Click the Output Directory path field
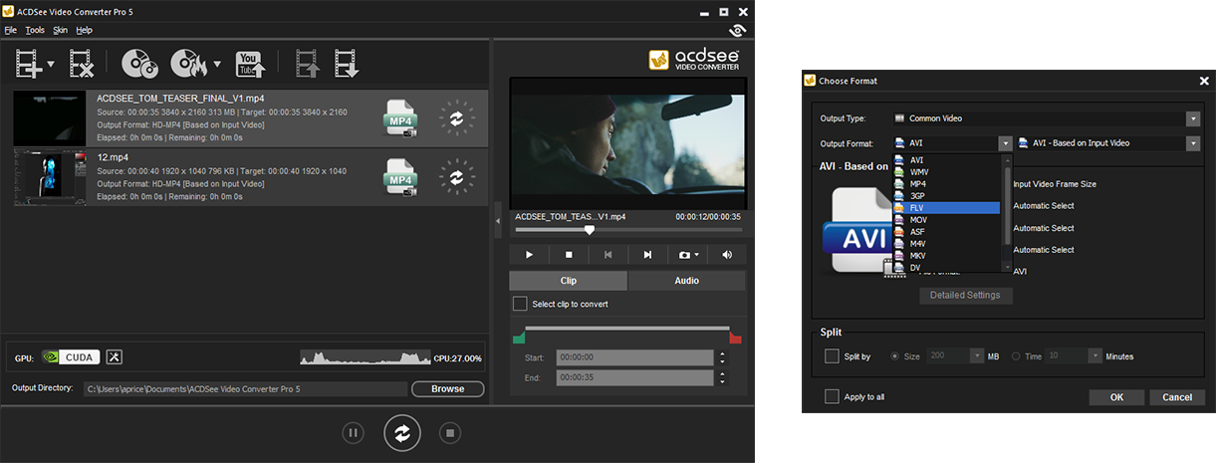 (x=244, y=388)
